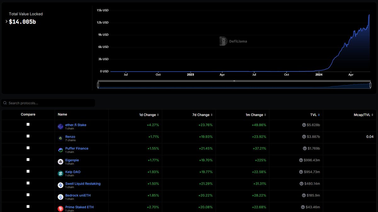
Task: Click the question mark icon beside $43.46m
Action: [x=303, y=207]
